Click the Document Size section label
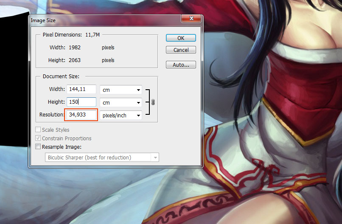Screen dimensions: 342x224 click(x=61, y=76)
